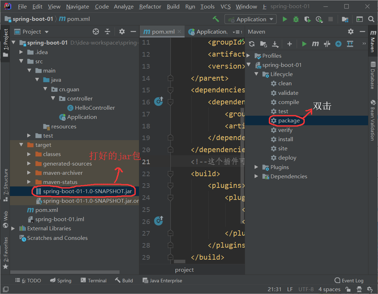Toggle the Bean Validation side panel

(373, 120)
